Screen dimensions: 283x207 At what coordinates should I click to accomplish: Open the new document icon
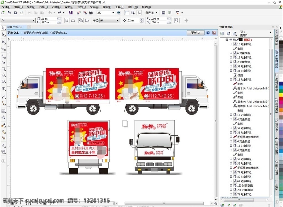coord(3,13)
